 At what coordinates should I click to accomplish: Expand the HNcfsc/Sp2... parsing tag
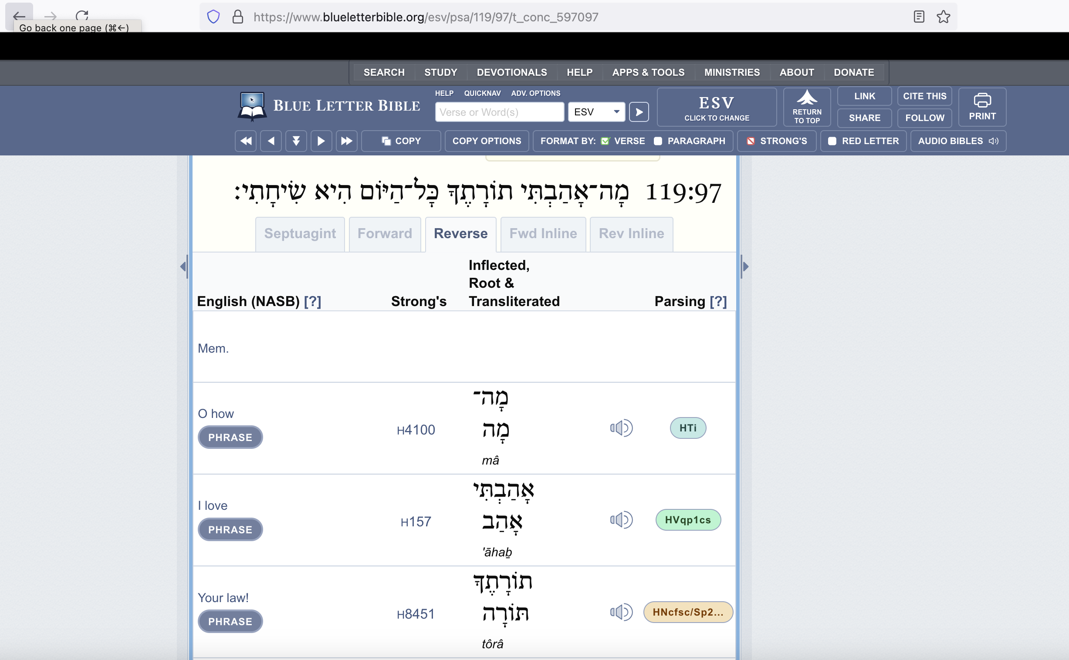pyautogui.click(x=688, y=612)
